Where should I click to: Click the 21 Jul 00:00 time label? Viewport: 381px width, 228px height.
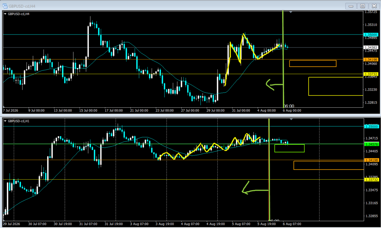[x=139, y=110]
